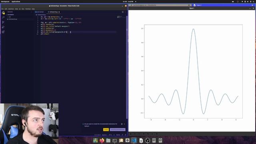Click the microphone icon in system tray
The image size is (256, 144).
coord(251,2)
